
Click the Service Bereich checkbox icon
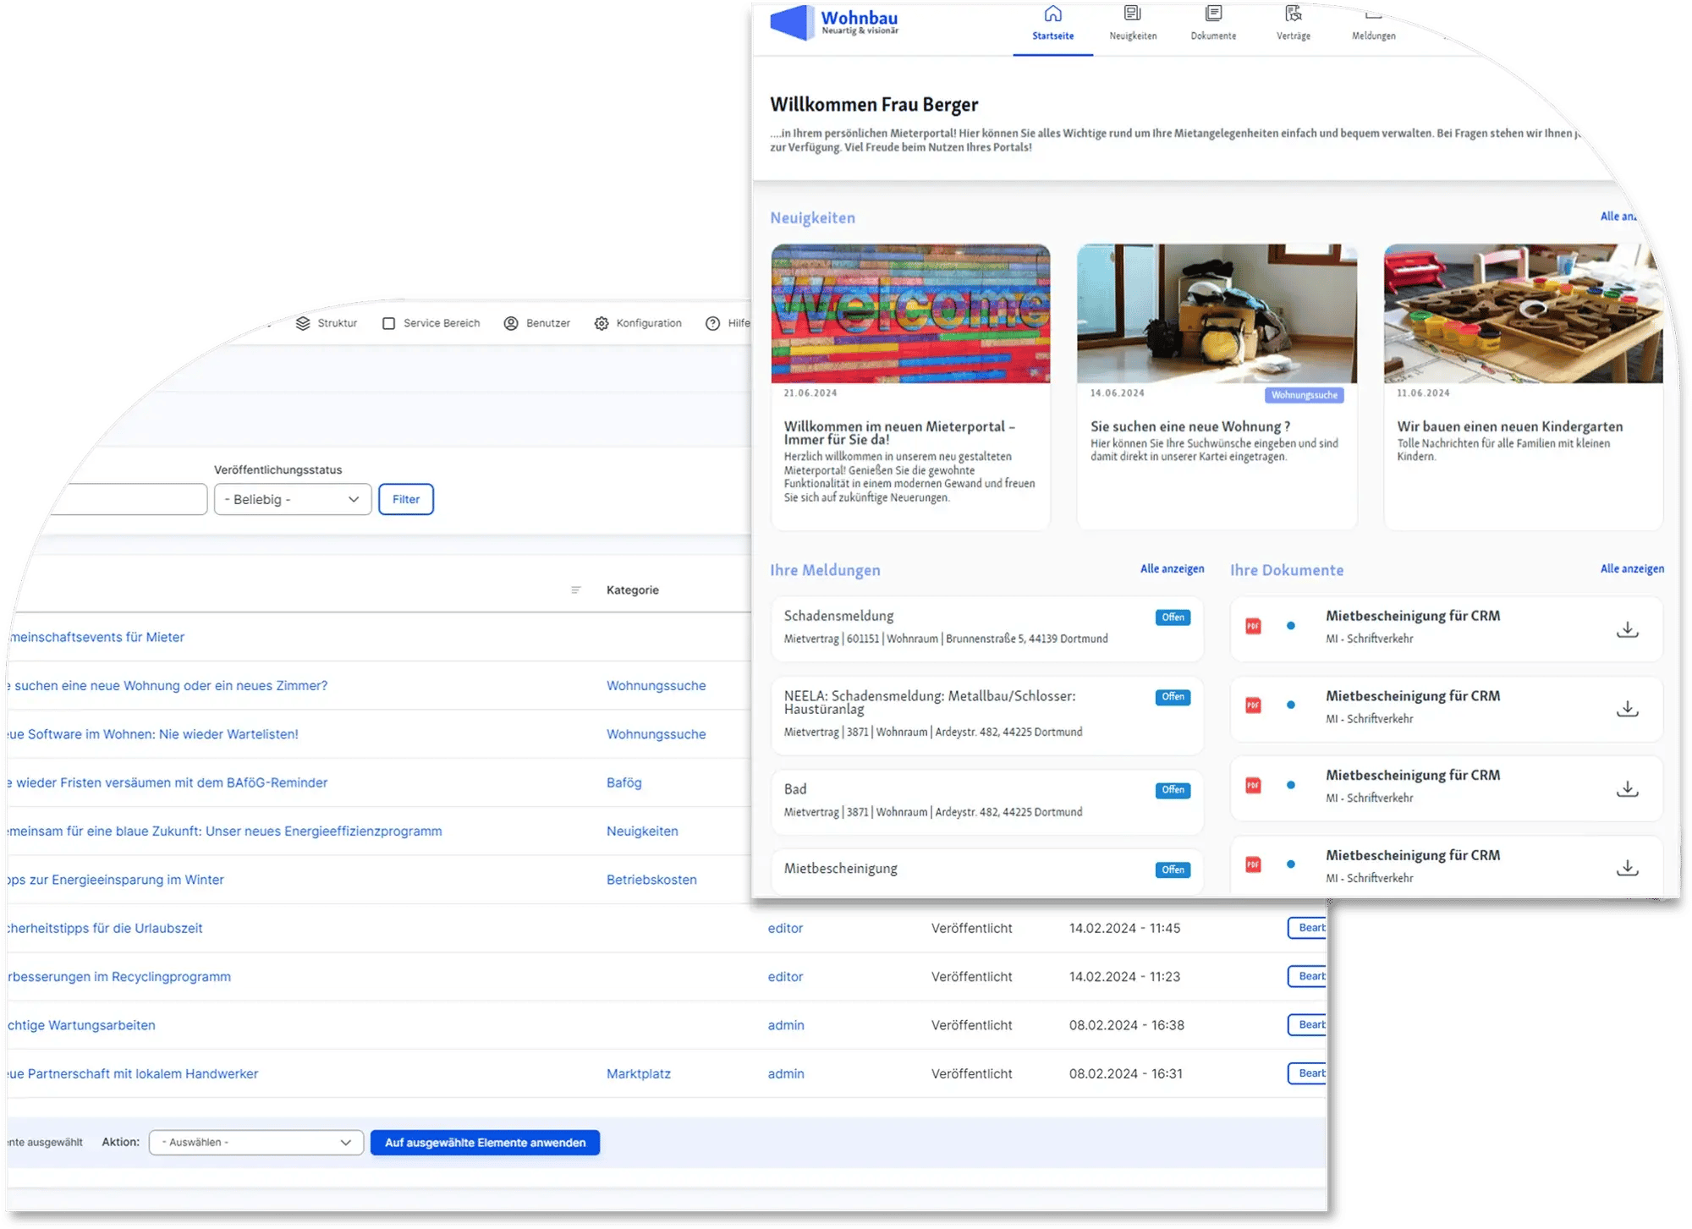tap(388, 322)
